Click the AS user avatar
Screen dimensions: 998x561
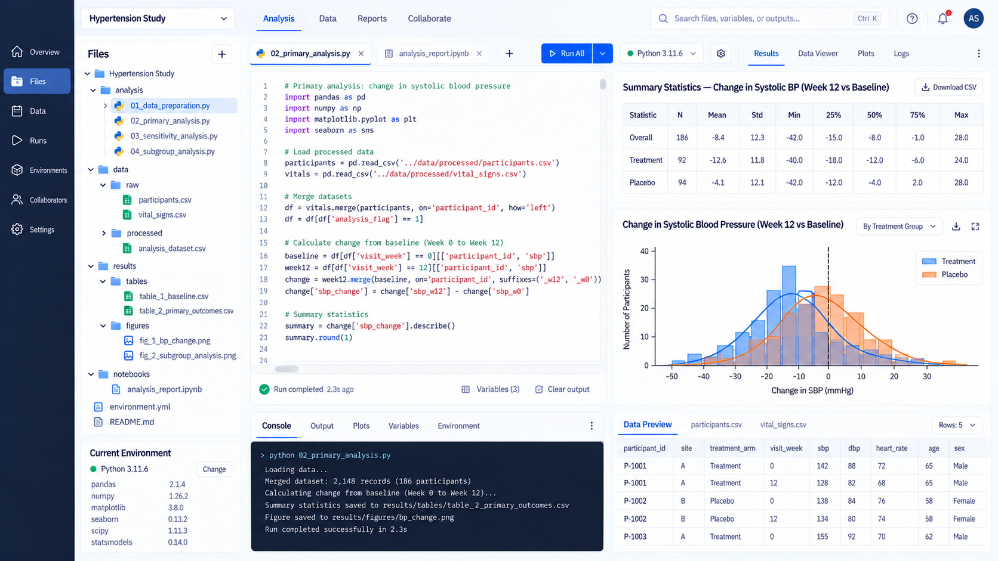pos(974,18)
